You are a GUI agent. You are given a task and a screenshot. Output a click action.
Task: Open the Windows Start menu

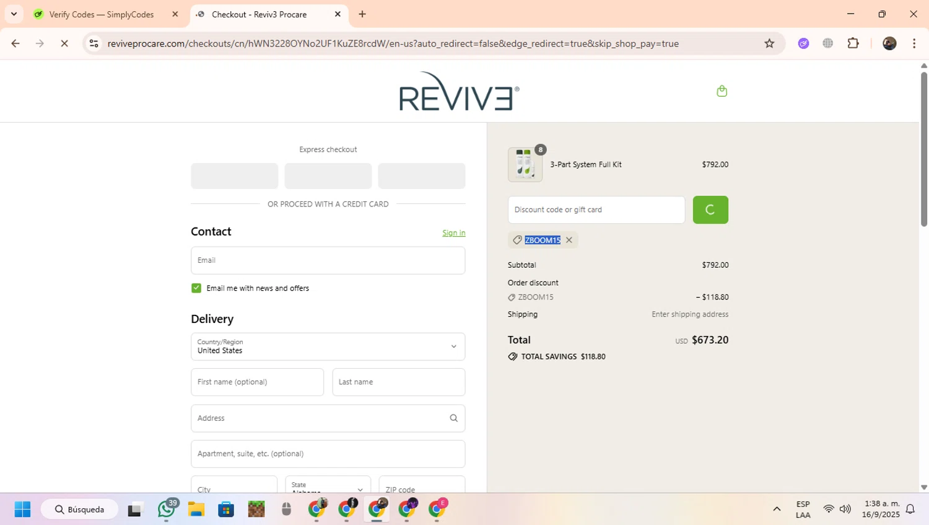[22, 510]
